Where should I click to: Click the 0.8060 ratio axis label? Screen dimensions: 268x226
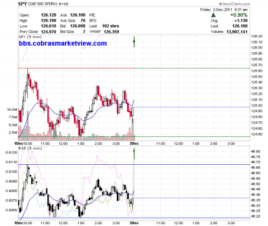[x=11, y=210]
